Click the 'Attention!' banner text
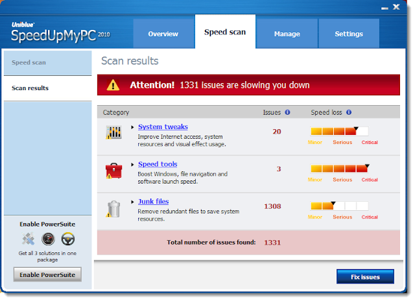The height and width of the screenshot is (301, 415). point(152,85)
